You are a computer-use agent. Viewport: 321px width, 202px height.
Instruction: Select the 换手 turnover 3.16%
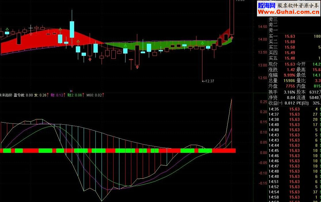tap(290, 92)
